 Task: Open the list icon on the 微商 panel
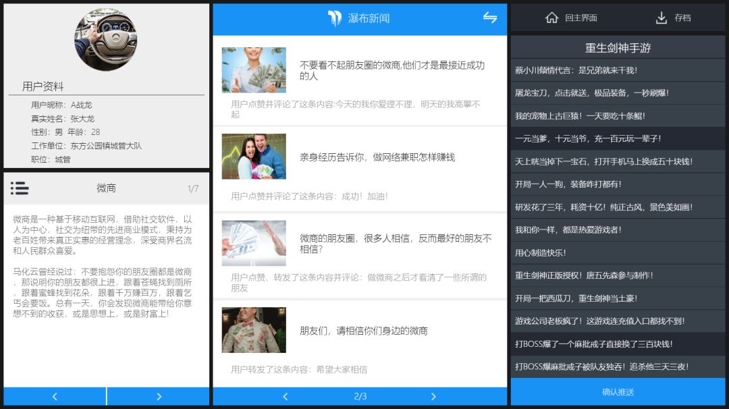pos(20,189)
